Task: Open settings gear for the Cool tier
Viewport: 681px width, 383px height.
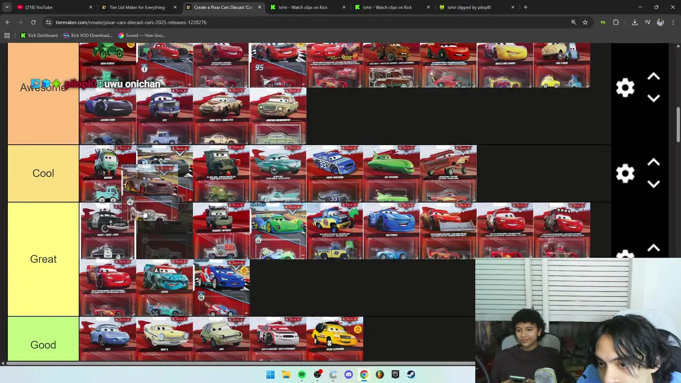Action: 625,173
